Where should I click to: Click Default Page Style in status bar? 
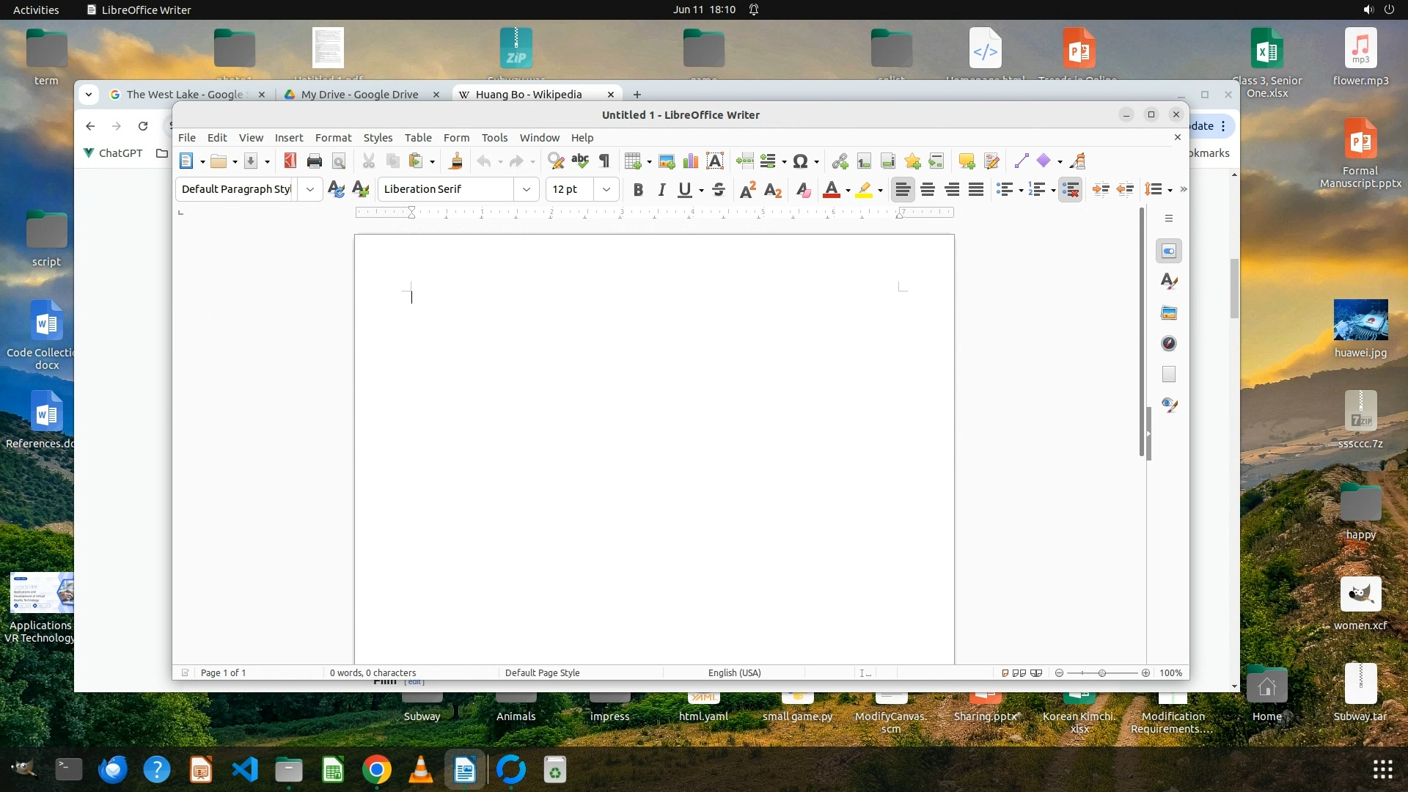coord(542,672)
